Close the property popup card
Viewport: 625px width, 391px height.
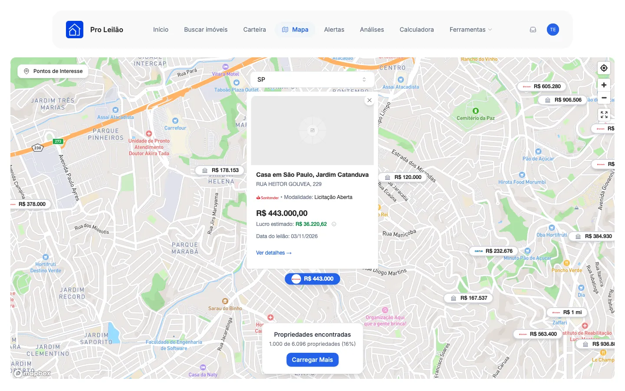369,100
